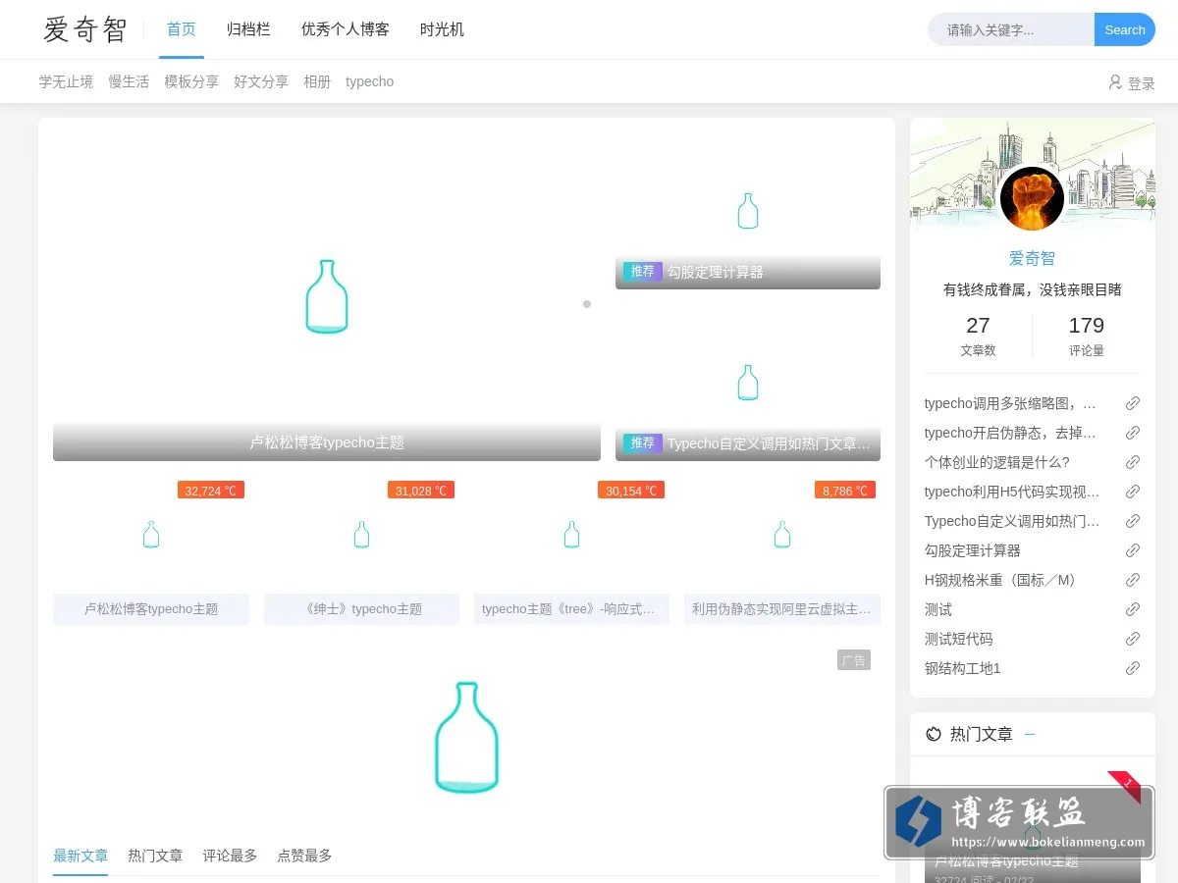Viewport: 1178px width, 883px height.
Task: Open sidebar link 勾股定理计算器
Action: point(973,550)
